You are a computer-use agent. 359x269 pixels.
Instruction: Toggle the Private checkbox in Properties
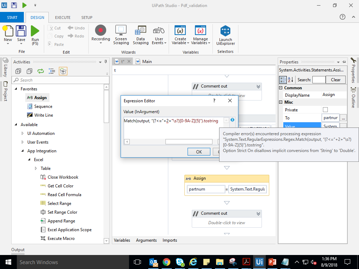click(325, 110)
